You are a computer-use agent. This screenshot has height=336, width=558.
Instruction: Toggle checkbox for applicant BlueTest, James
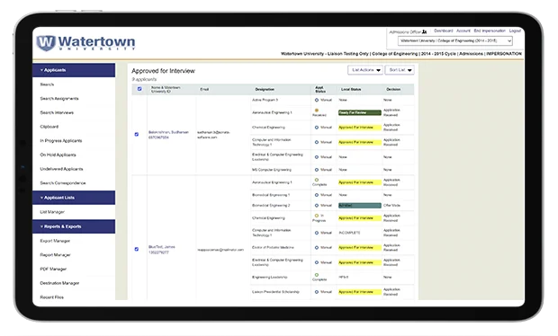click(x=136, y=249)
